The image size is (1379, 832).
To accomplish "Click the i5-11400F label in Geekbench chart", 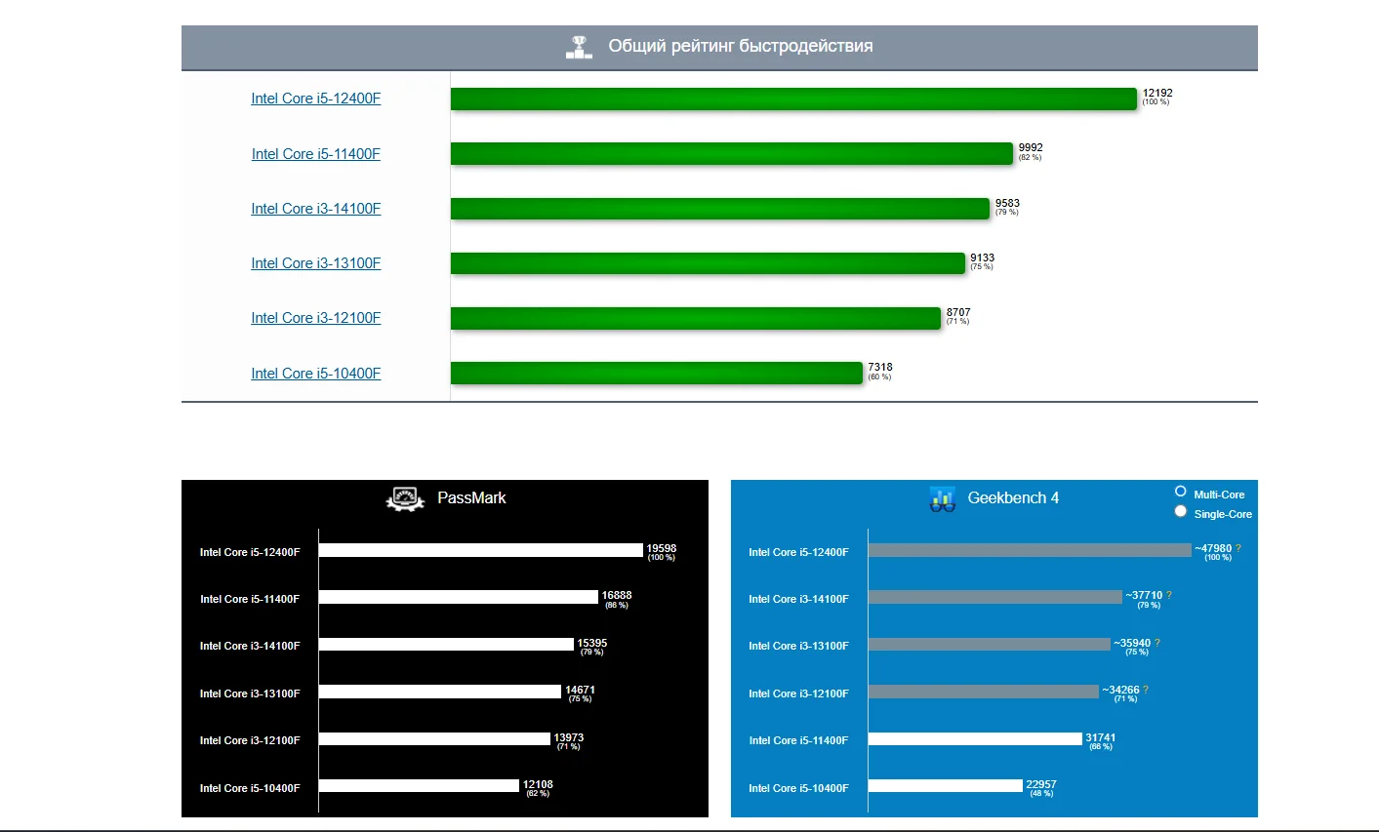I will 798,740.
